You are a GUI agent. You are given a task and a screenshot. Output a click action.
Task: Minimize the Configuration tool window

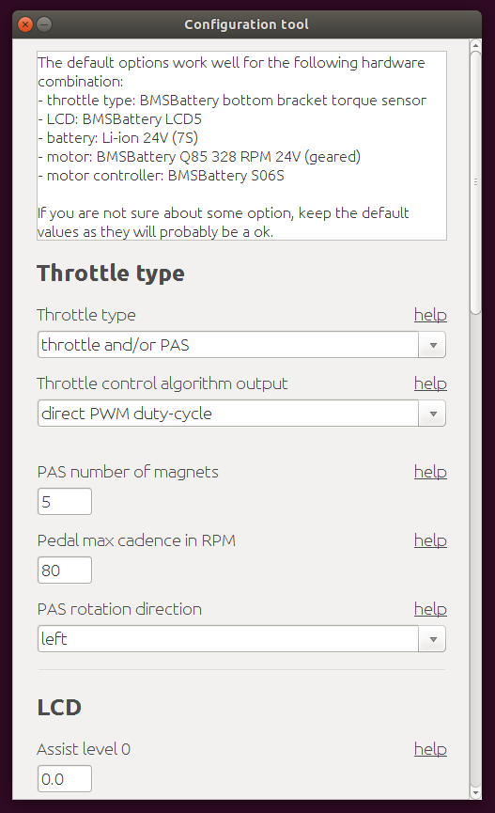44,24
